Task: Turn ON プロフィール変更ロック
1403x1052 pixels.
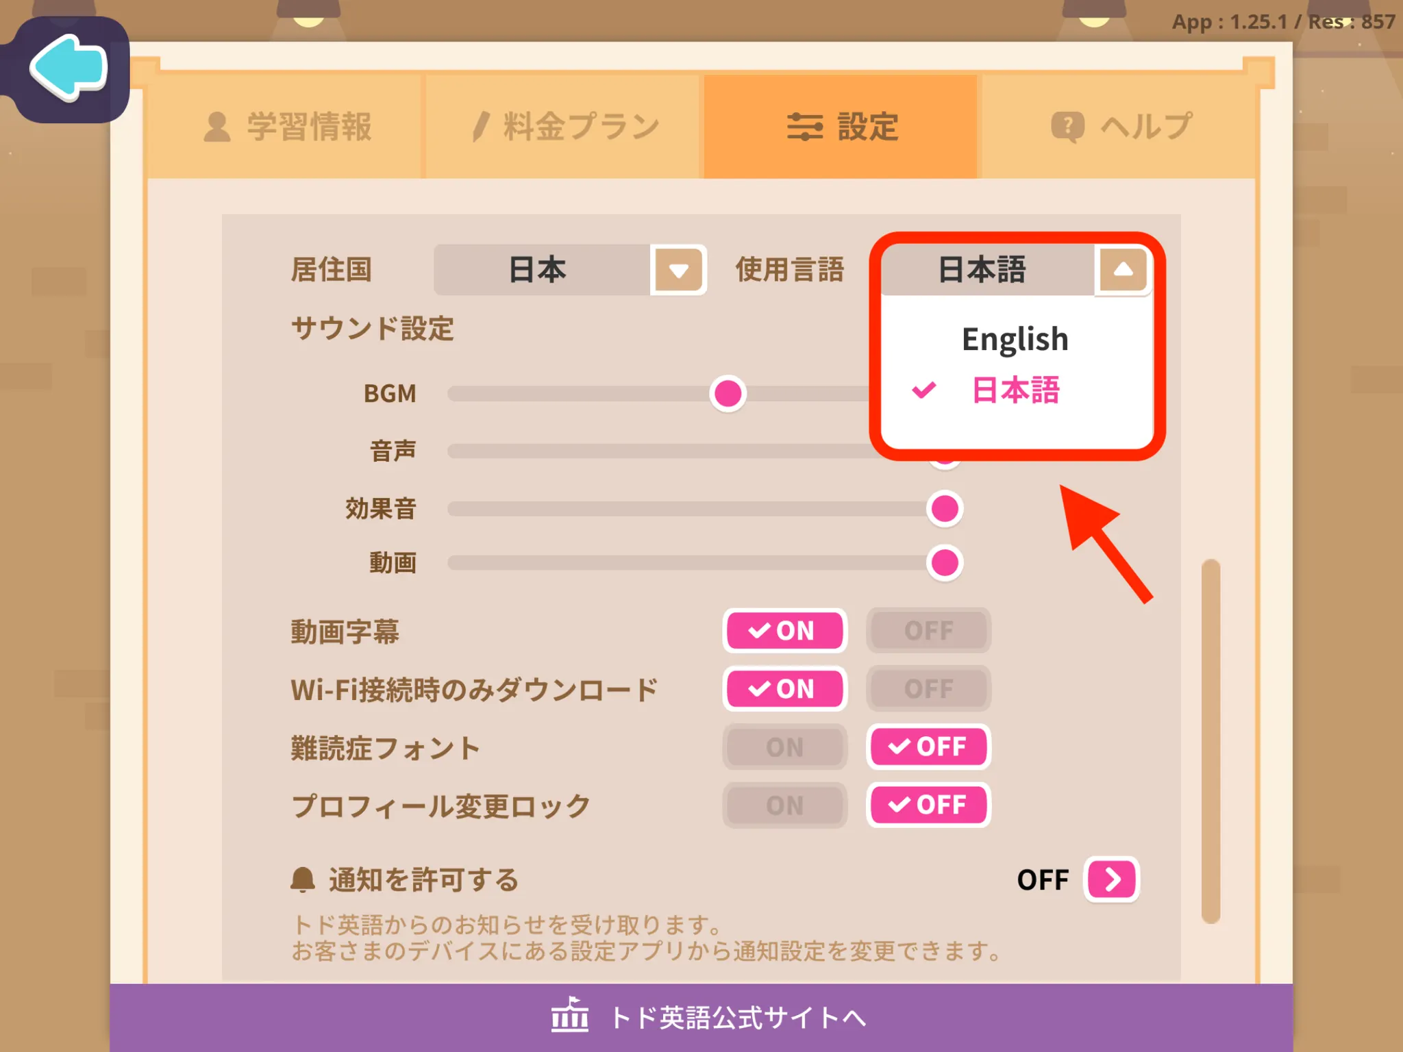Action: pos(784,805)
